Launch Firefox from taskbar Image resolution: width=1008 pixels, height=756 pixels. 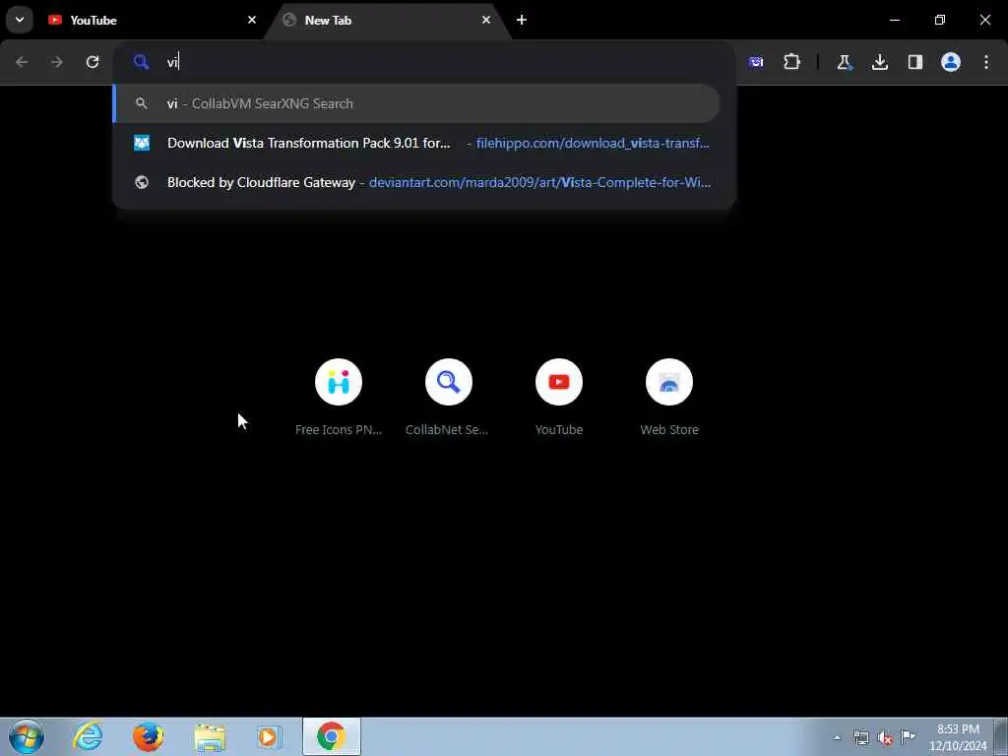(x=148, y=736)
